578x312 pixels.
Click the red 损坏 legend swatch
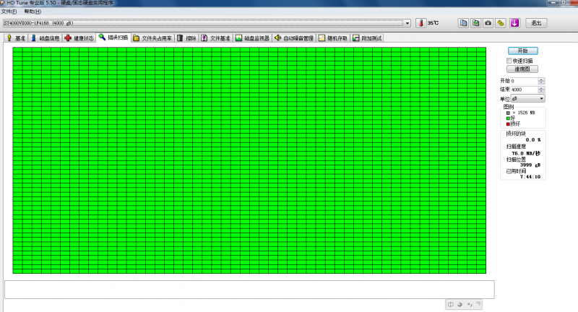[x=508, y=123]
